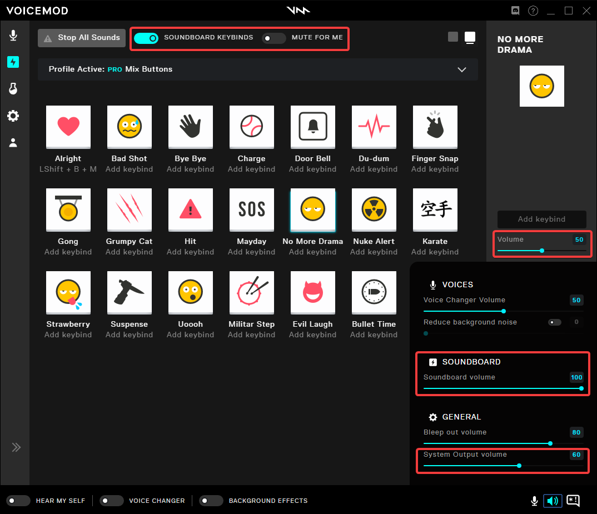This screenshot has width=597, height=514.
Task: Switch to large tile view icon
Action: tap(470, 38)
